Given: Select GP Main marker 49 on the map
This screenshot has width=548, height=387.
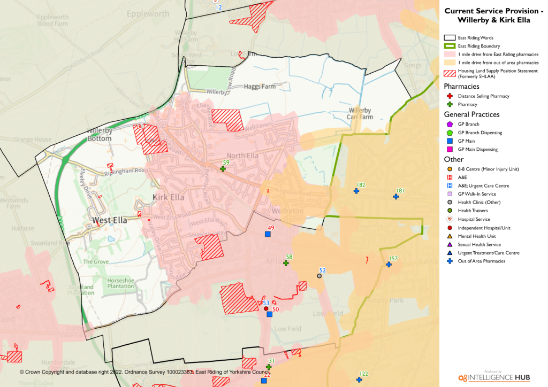Looking at the screenshot, I should point(268,234).
